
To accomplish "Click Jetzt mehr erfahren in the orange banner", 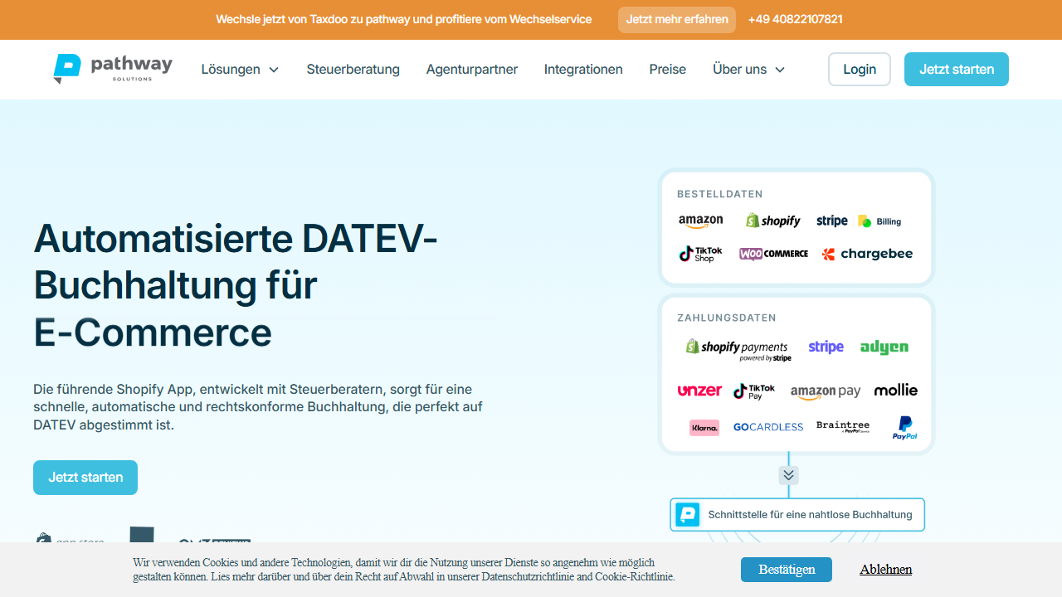I will tap(677, 20).
